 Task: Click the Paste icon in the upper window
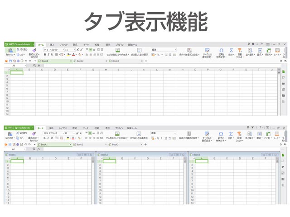click(x=10, y=50)
